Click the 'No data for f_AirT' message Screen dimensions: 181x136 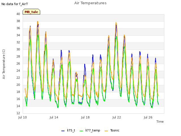(15, 4)
